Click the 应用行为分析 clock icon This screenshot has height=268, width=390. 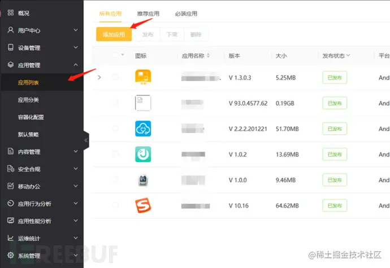pos(10,203)
